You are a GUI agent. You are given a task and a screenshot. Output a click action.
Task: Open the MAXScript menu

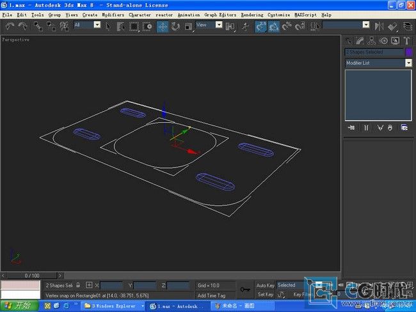click(305, 15)
